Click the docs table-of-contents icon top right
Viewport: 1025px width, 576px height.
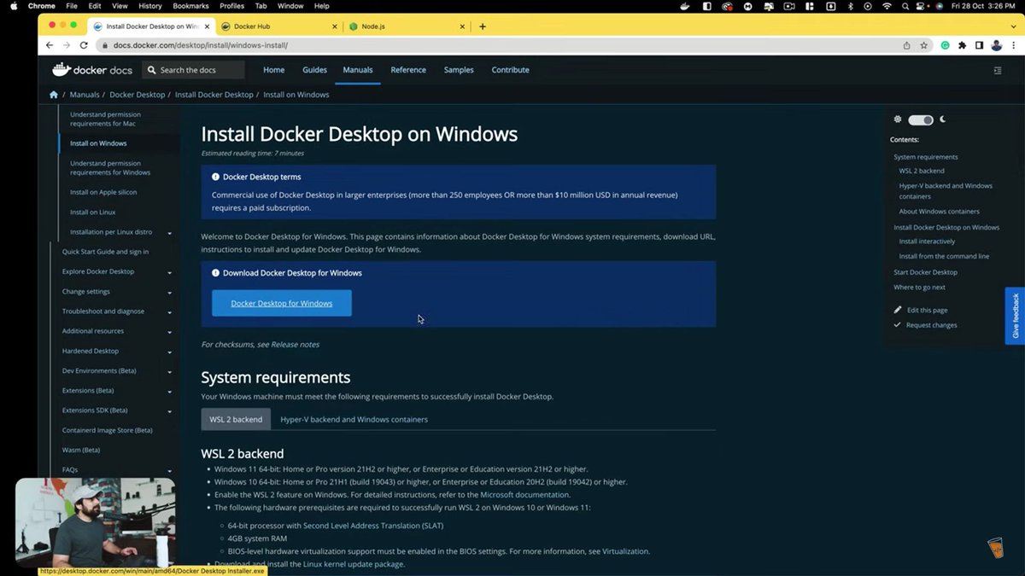[x=998, y=70]
